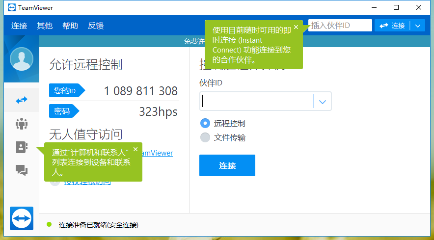Click the large blue 连接 button
The height and width of the screenshot is (240, 434).
click(227, 165)
